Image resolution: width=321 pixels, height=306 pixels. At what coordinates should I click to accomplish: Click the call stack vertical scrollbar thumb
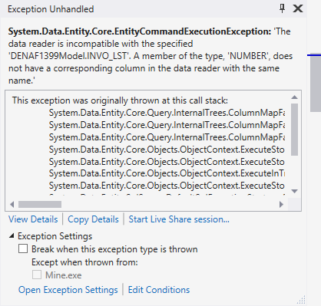point(295,130)
